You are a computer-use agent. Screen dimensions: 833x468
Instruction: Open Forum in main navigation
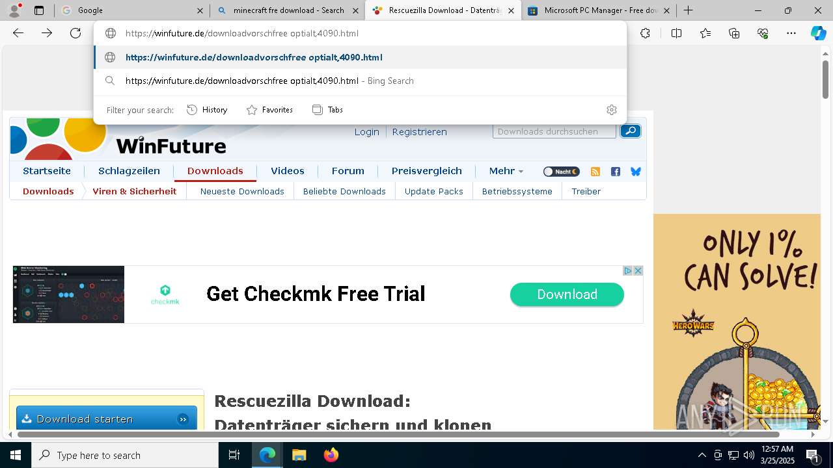[x=348, y=171]
